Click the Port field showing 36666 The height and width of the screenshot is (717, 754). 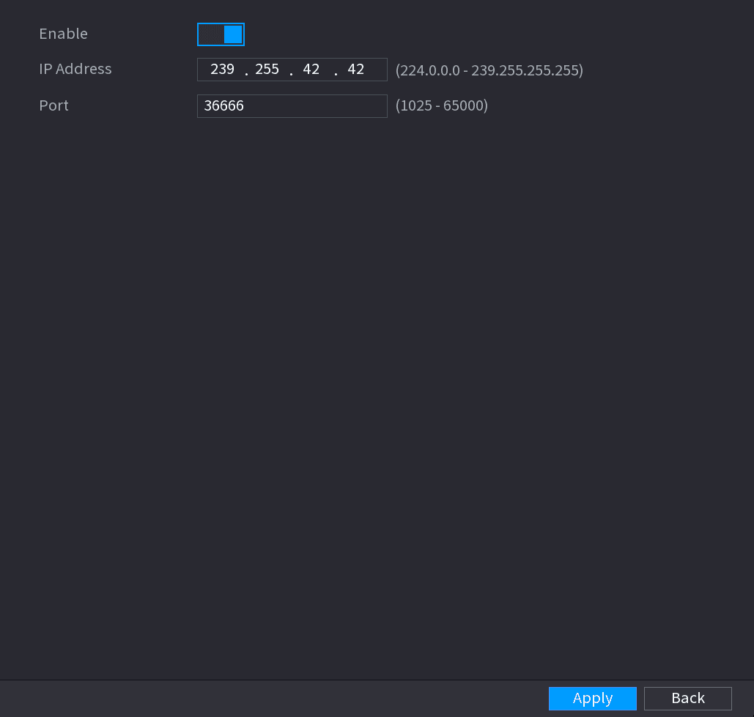click(292, 105)
